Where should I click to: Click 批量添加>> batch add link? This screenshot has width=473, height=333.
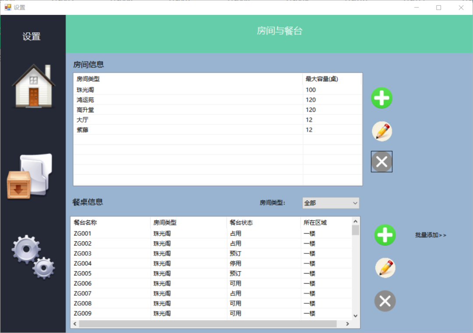pos(431,235)
